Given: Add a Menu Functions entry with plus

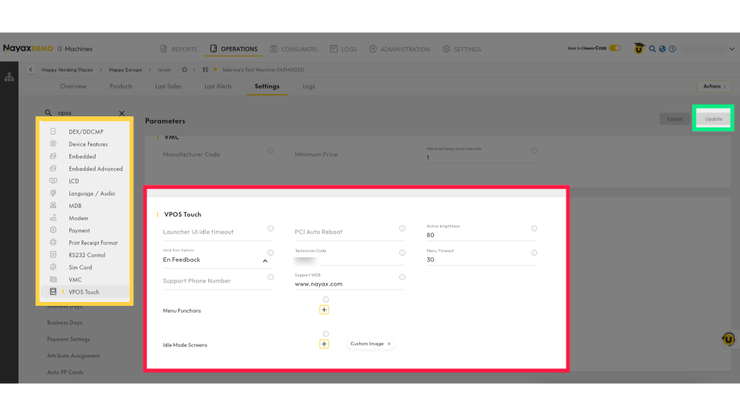Looking at the screenshot, I should pyautogui.click(x=324, y=310).
